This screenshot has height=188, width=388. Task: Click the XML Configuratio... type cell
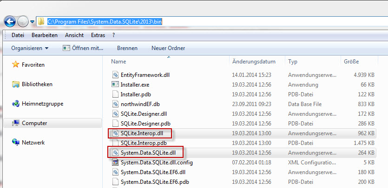coord(312,163)
